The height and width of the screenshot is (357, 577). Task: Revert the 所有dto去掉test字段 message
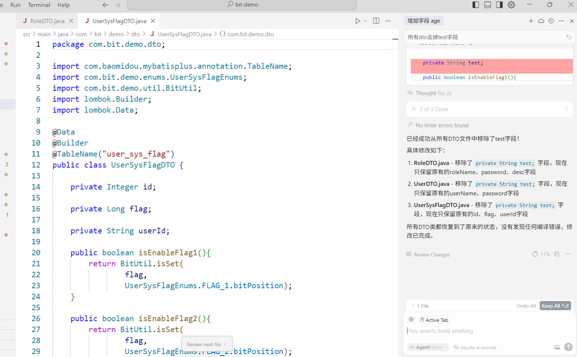[x=569, y=37]
